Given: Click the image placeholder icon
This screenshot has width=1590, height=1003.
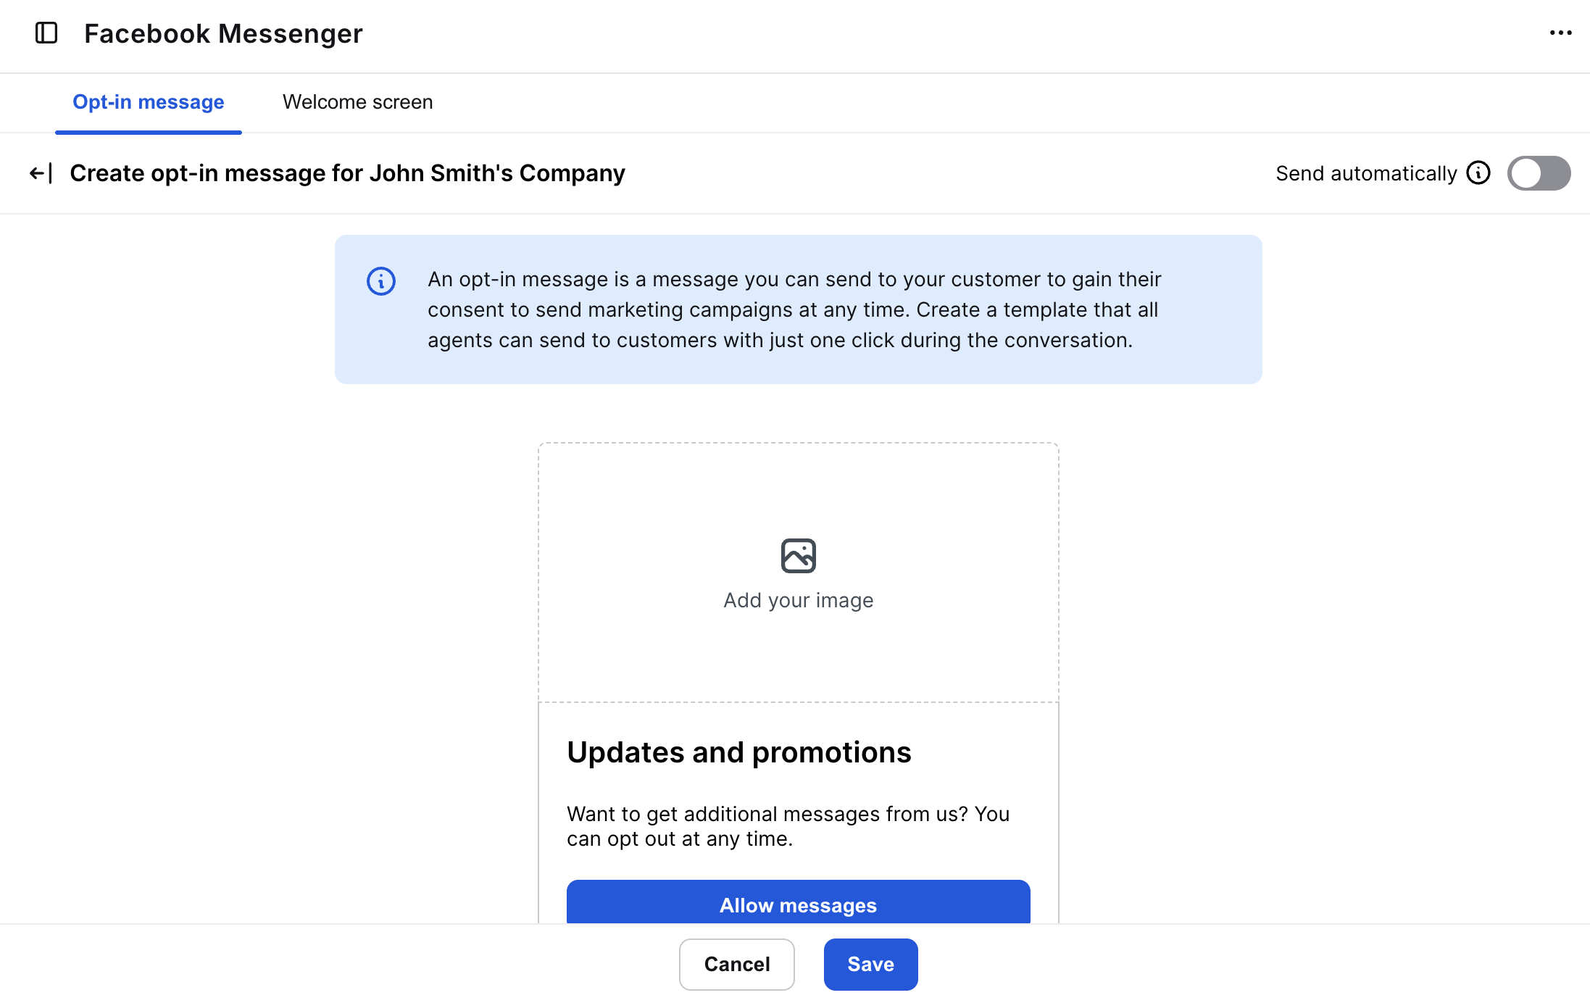Looking at the screenshot, I should [x=798, y=556].
